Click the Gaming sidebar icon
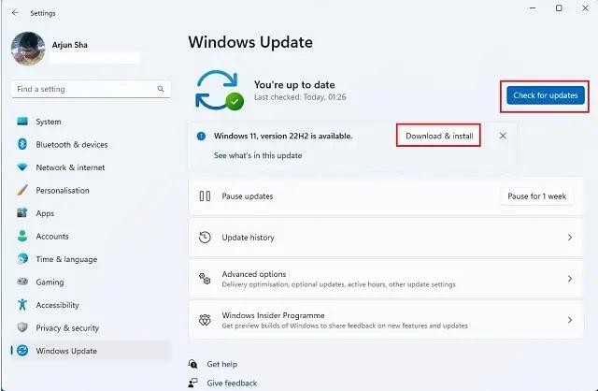598x391 pixels. (21, 282)
